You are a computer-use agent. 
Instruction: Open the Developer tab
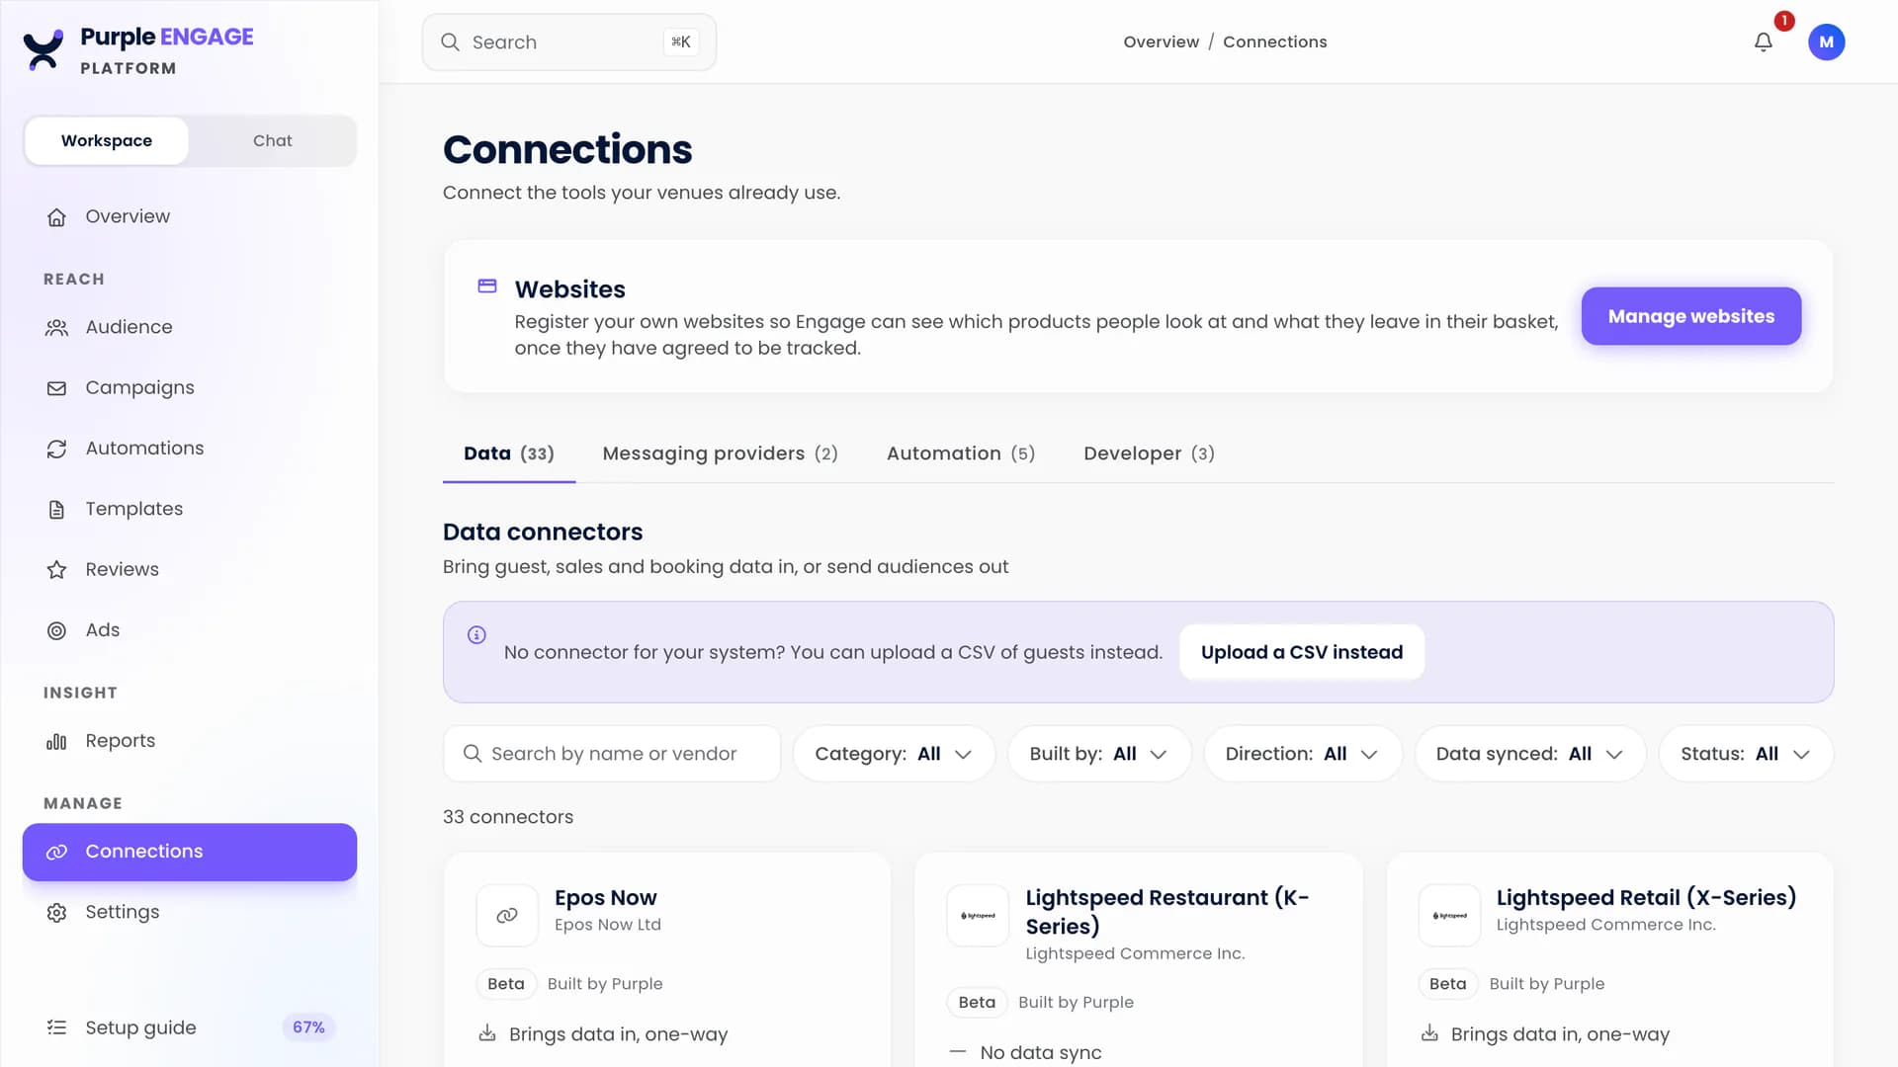(1149, 453)
